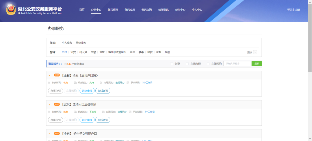
Task: Open 办事指引 for 流动人口居住登记
Action: (55, 120)
